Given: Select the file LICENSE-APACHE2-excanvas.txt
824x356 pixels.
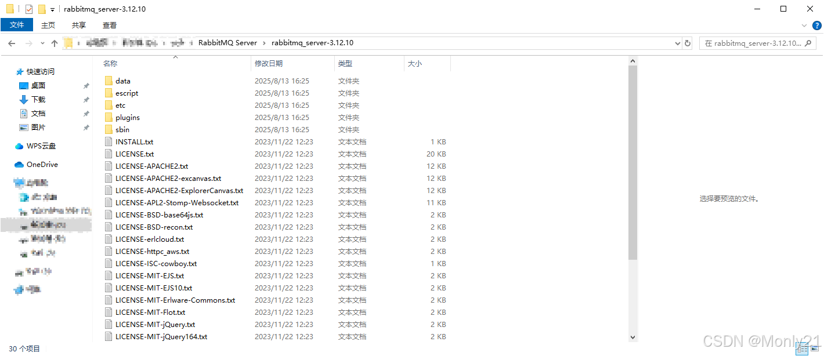Looking at the screenshot, I should (168, 178).
